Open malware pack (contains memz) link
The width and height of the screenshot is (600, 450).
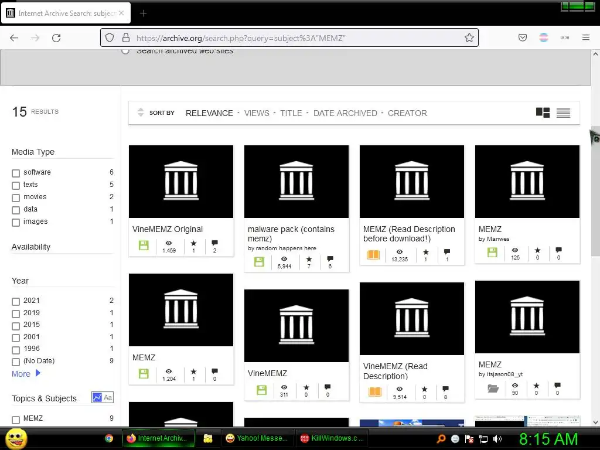pos(291,234)
